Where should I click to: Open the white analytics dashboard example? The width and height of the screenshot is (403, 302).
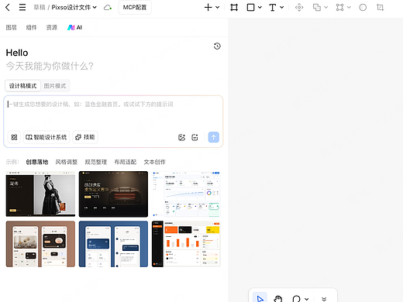coord(186,194)
